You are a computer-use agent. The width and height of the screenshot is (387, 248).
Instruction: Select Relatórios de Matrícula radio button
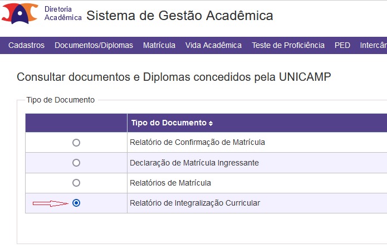point(76,183)
